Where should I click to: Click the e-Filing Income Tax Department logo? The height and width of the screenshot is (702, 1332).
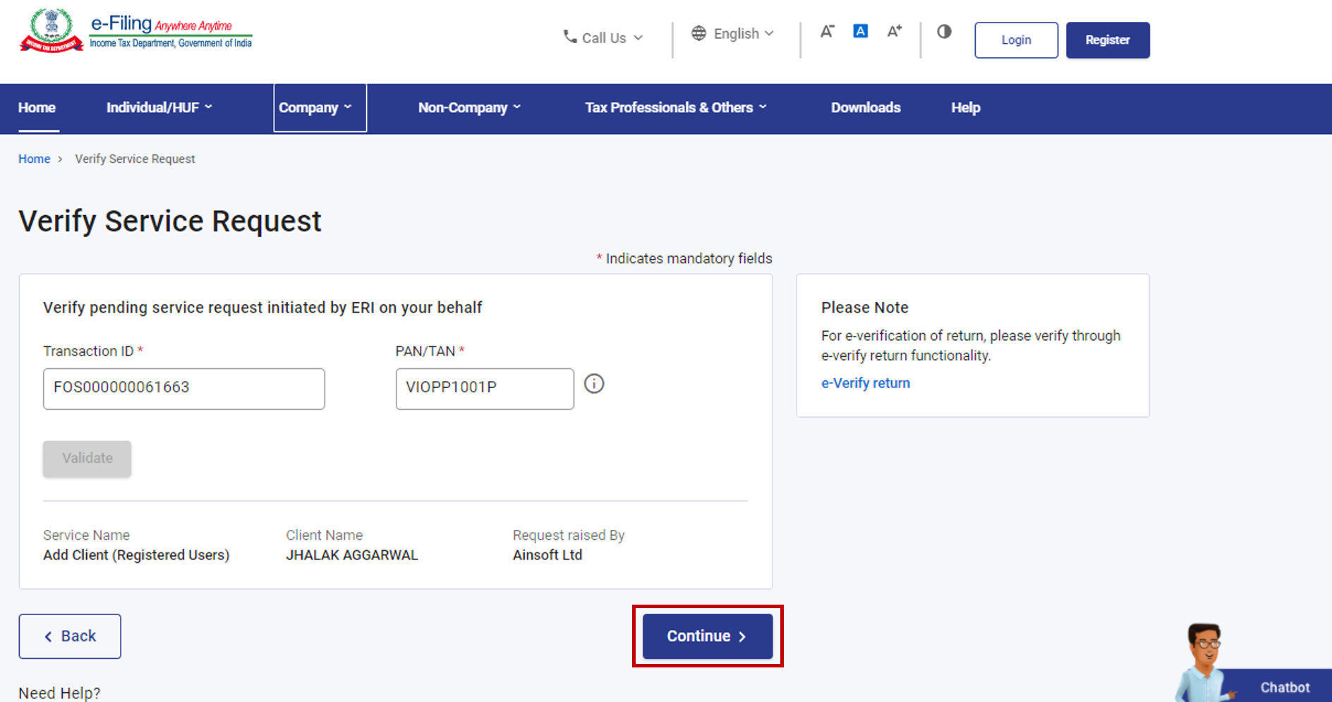pyautogui.click(x=135, y=32)
